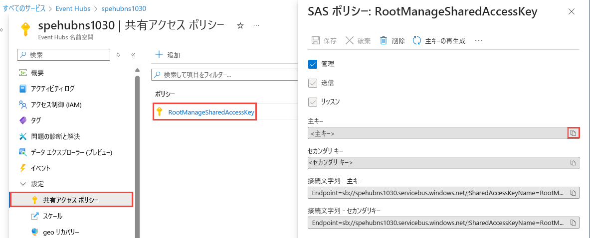Click 破棄 (Discard) in the SAS policy toolbar
590x238 pixels.
click(358, 41)
